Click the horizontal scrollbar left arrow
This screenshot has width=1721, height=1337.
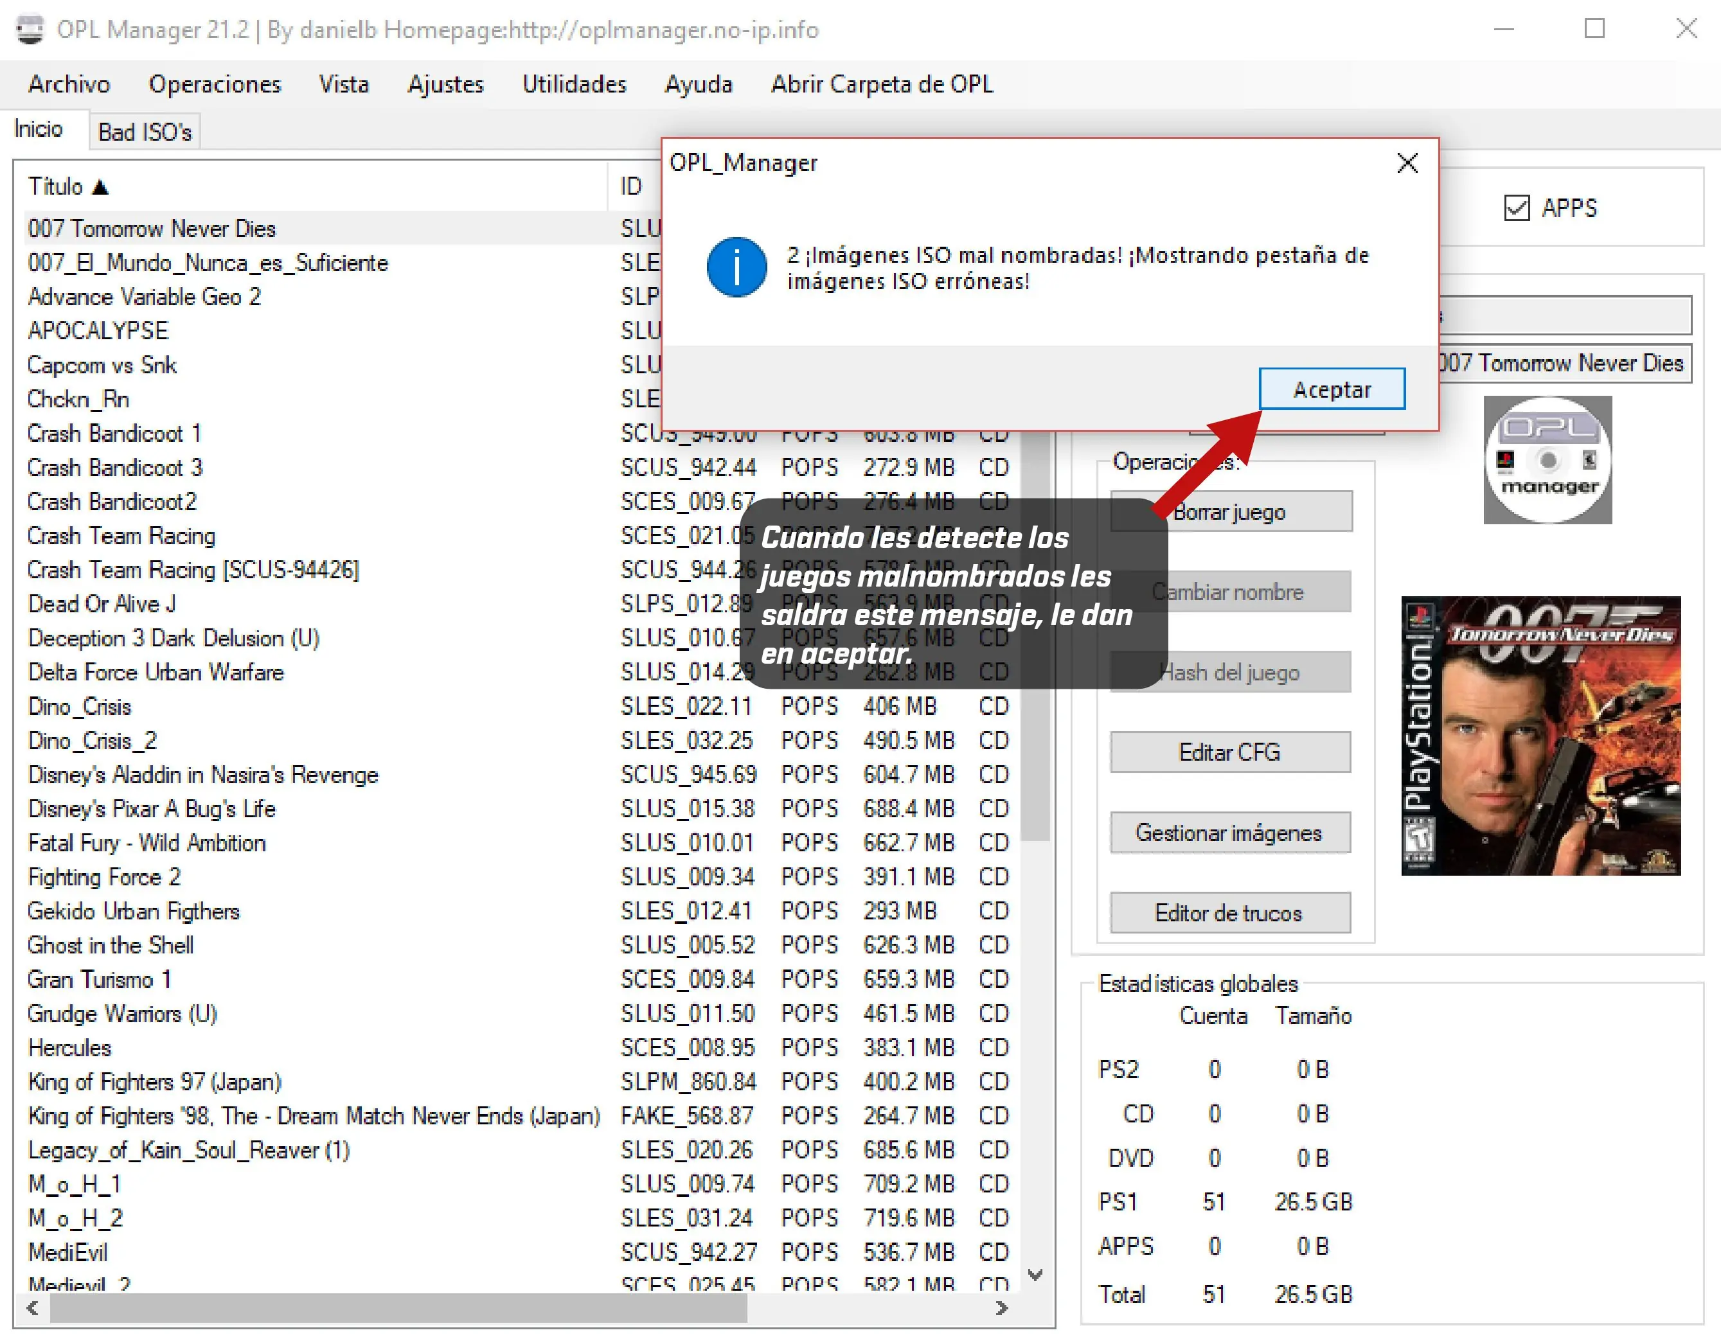coord(32,1308)
